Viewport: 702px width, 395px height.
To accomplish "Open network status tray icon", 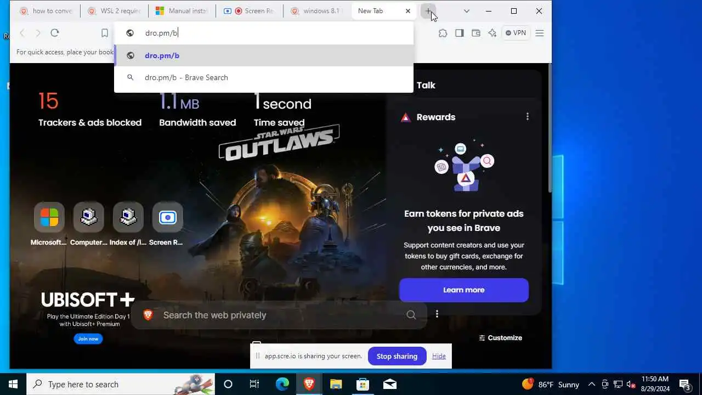I will [x=618, y=384].
